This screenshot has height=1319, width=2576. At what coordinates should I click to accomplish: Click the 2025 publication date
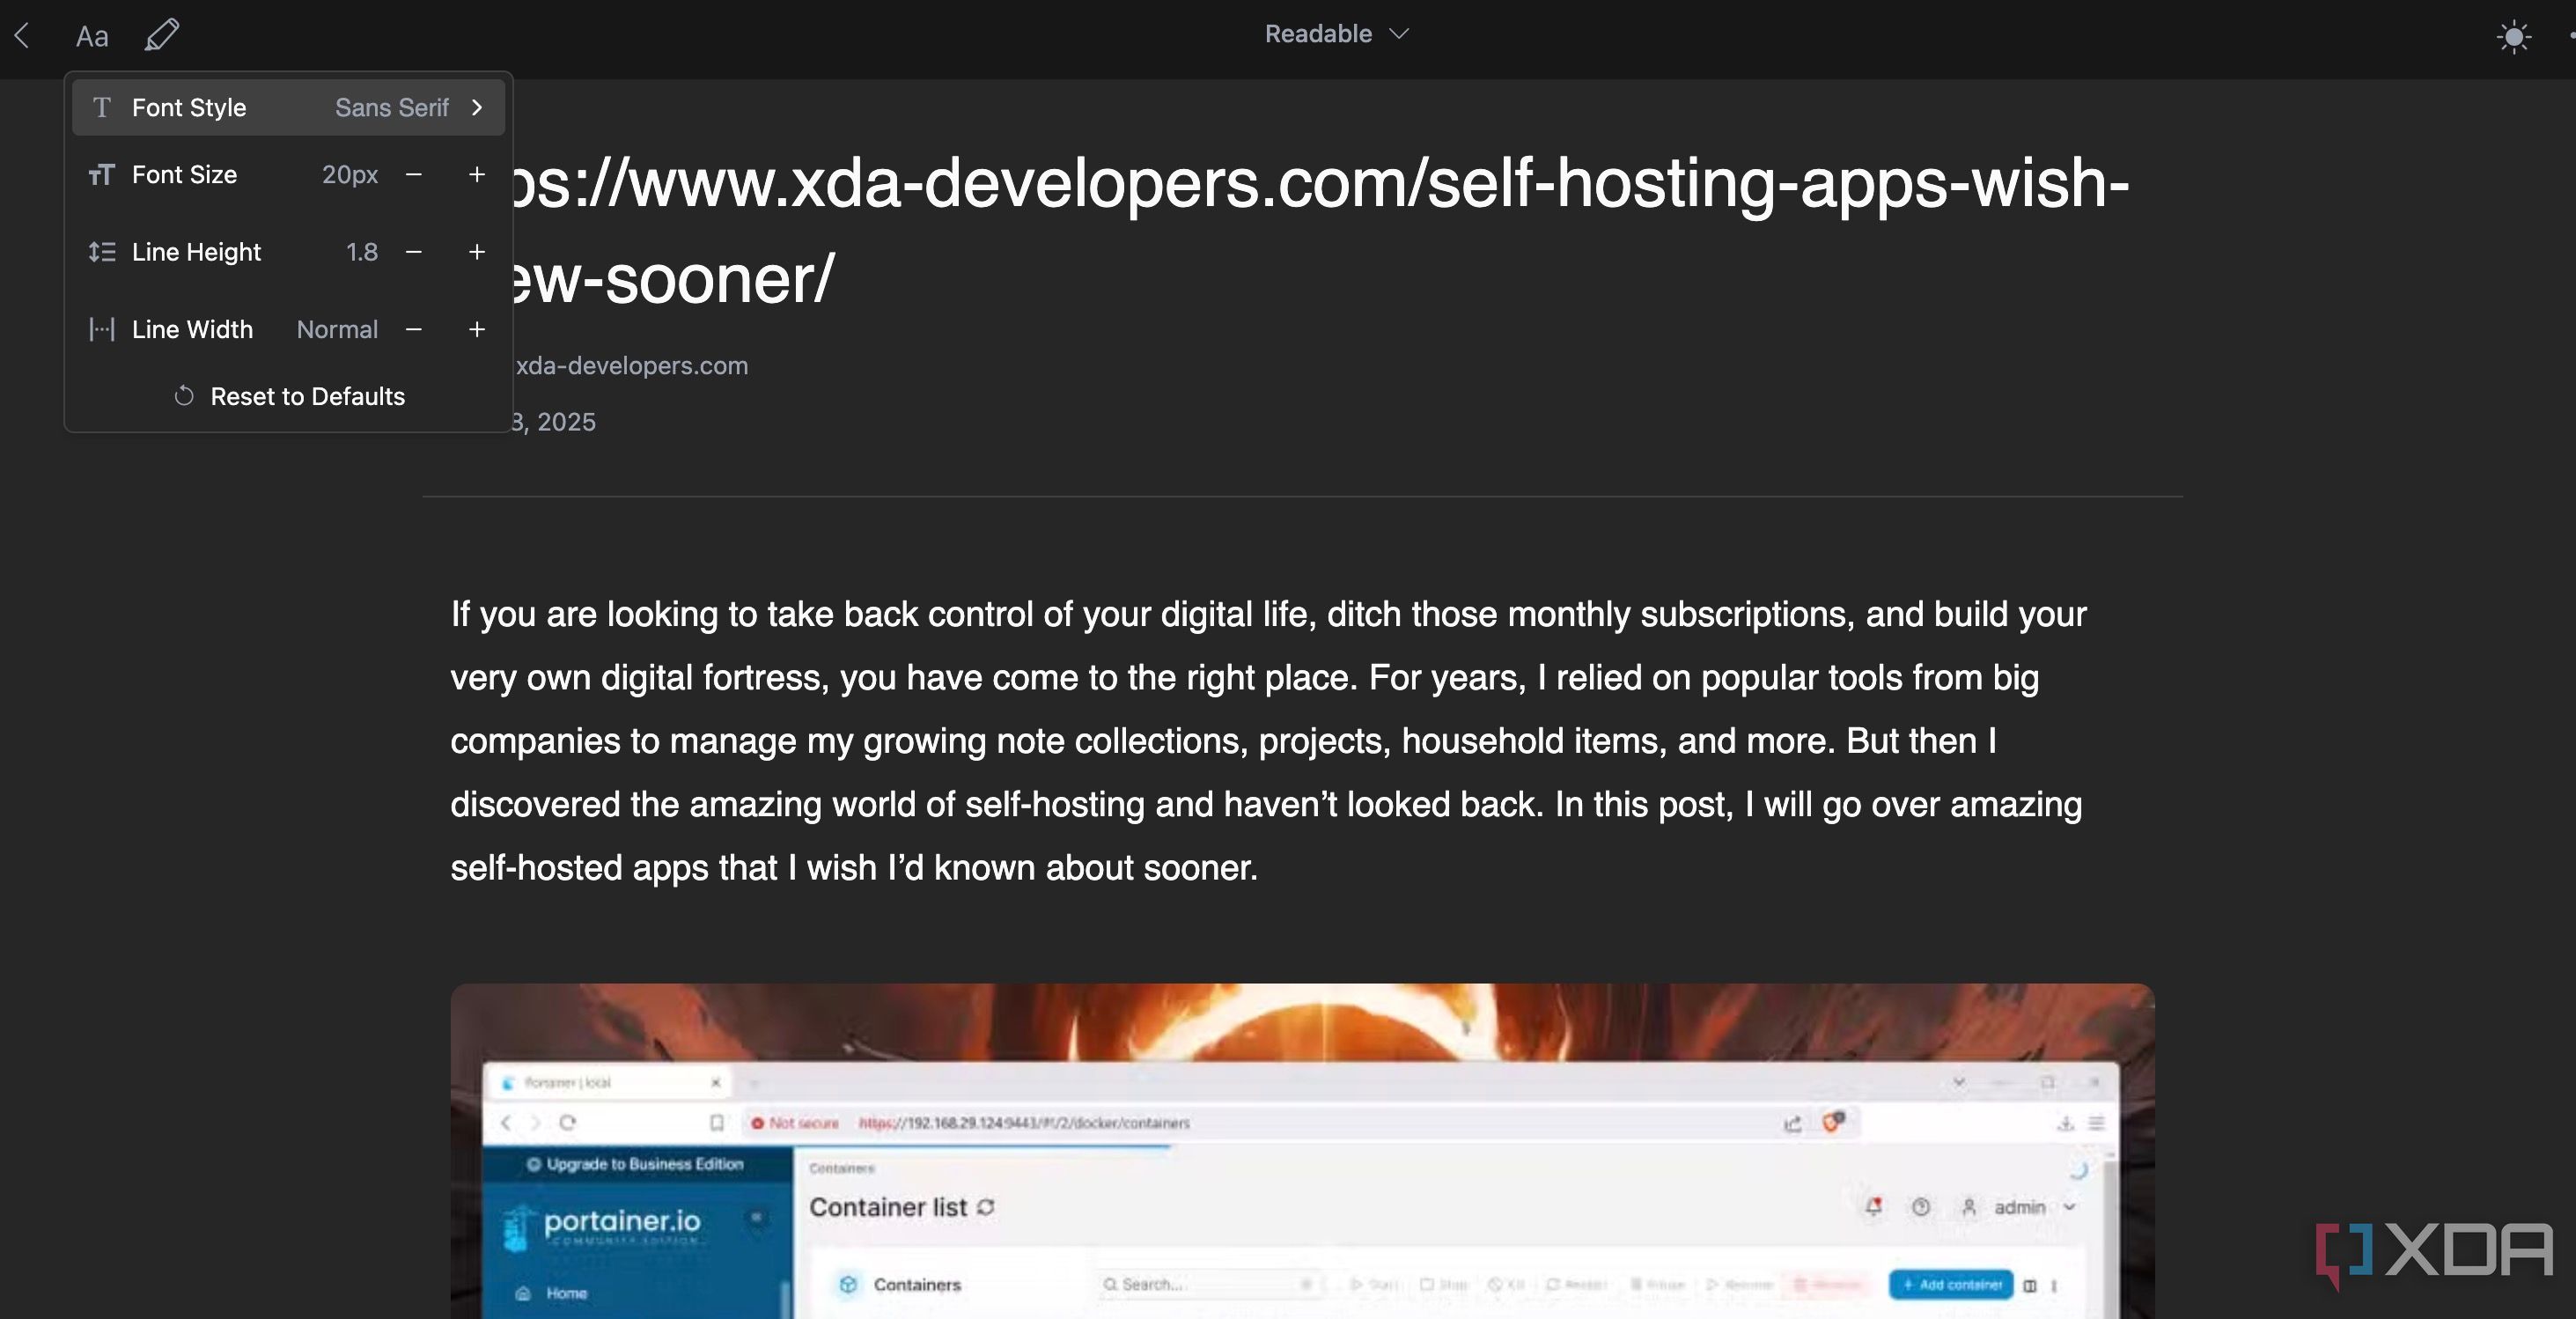(553, 422)
